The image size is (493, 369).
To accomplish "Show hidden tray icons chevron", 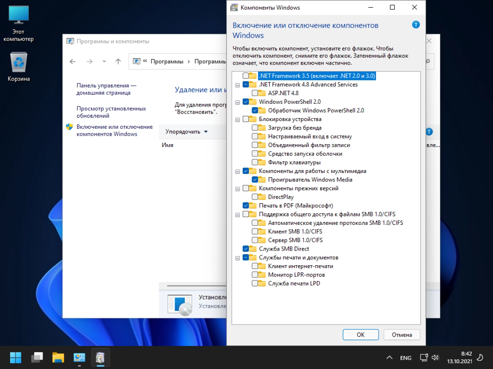I will coord(389,357).
